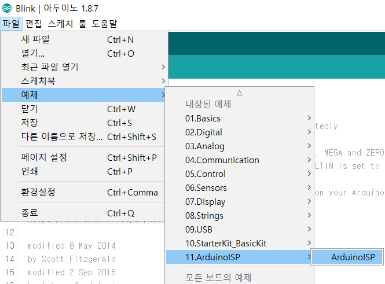The image size is (385, 284).
Task: Choose 닫기 menu entry
Action: pos(83,109)
